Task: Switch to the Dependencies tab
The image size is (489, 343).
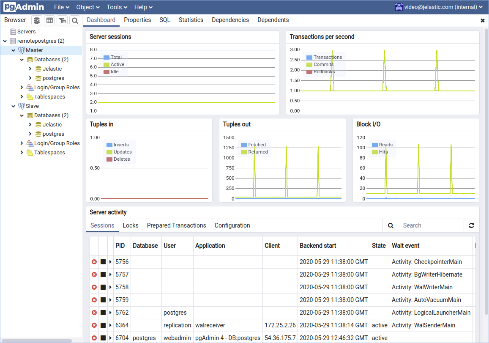Action: pyautogui.click(x=230, y=20)
